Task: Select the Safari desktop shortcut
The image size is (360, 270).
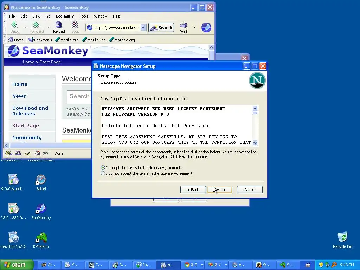Action: click(41, 183)
